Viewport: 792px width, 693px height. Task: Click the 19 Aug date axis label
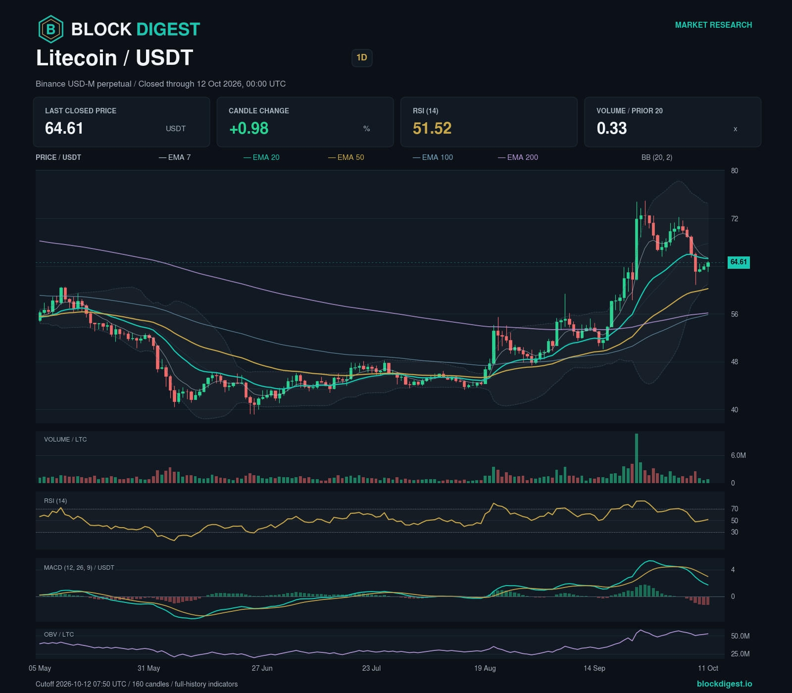[x=485, y=668]
